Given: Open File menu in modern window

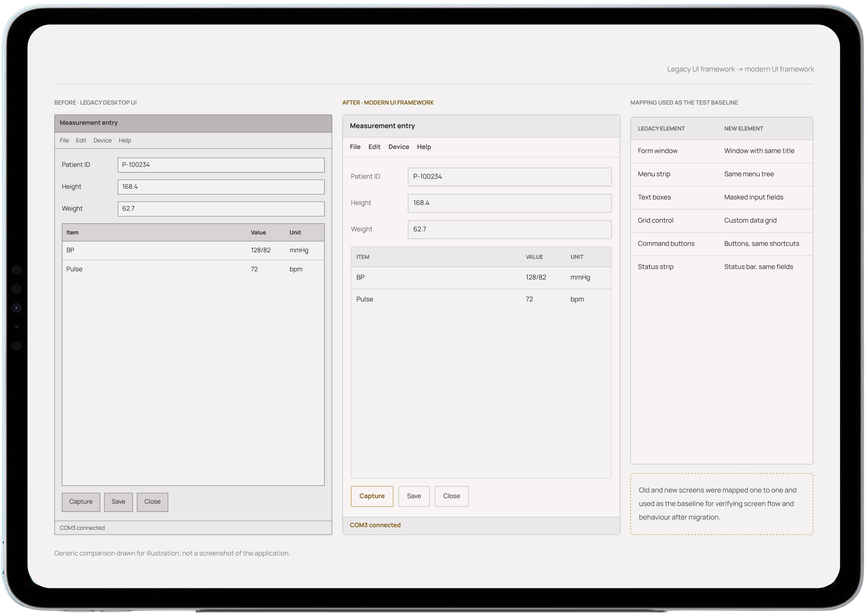Looking at the screenshot, I should [355, 147].
